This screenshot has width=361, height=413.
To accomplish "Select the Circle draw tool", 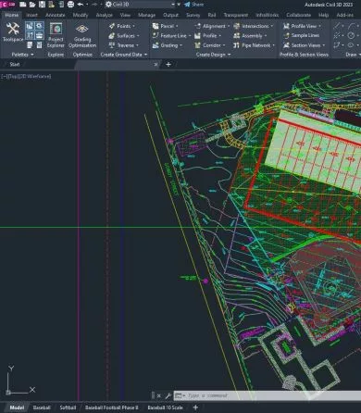I will coord(351,36).
